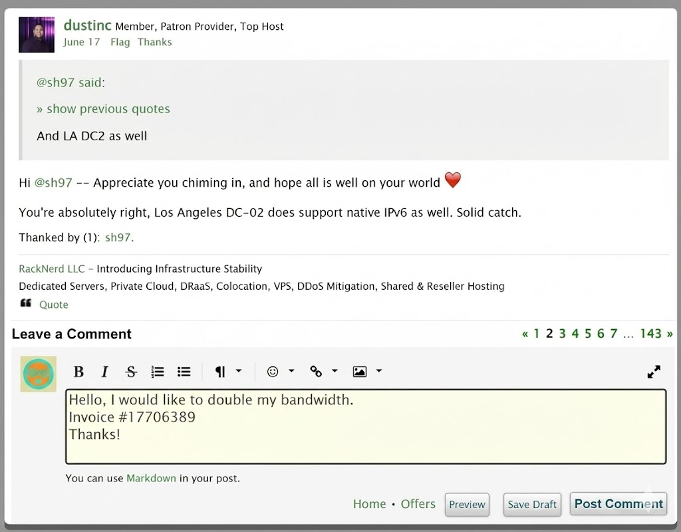
Task: Go to next page with » arrow
Action: (x=669, y=334)
